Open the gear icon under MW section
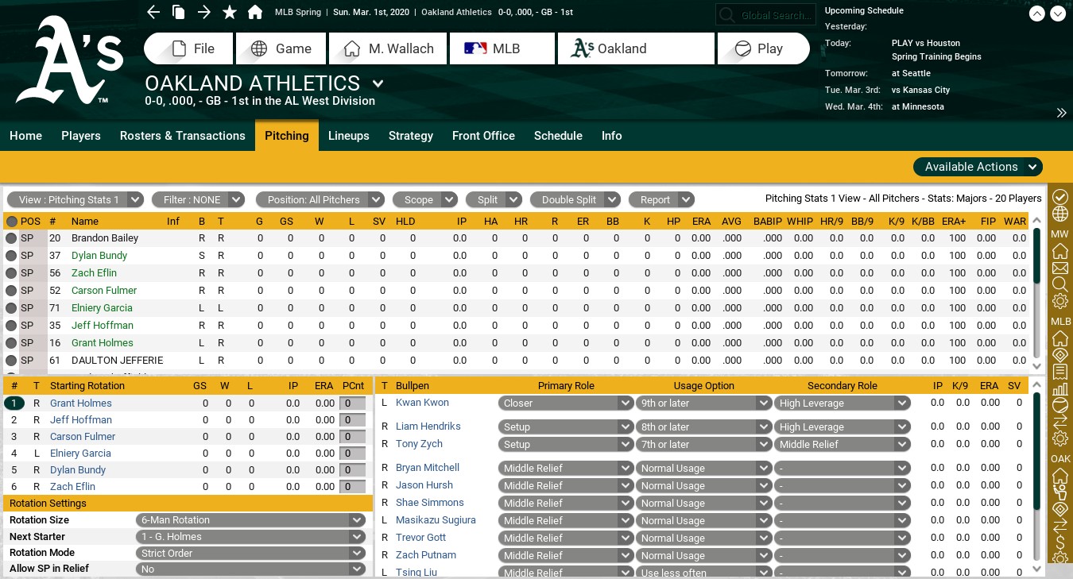This screenshot has height=579, width=1073. pos(1059,301)
